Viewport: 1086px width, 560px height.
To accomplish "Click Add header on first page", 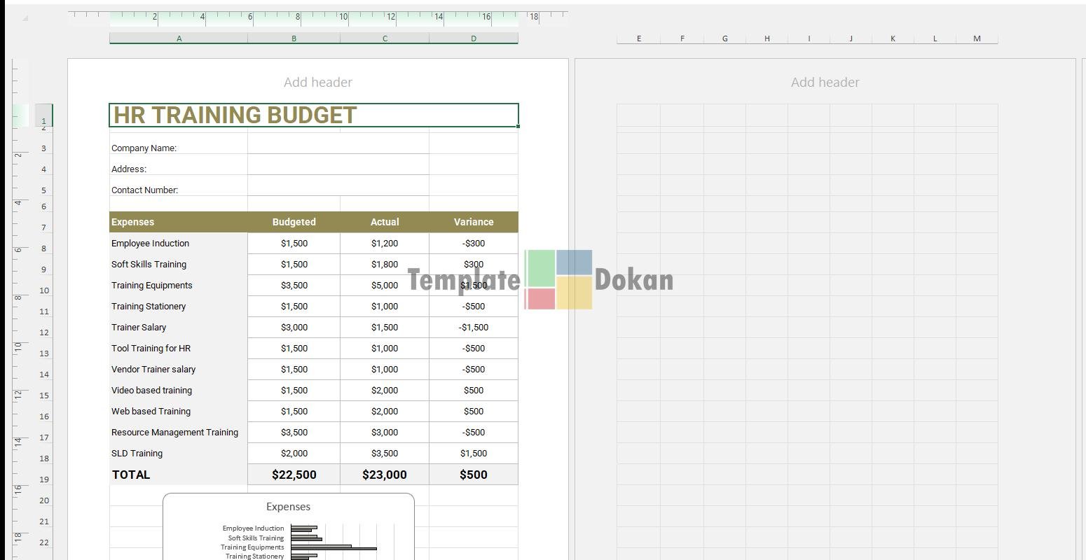I will pos(317,82).
